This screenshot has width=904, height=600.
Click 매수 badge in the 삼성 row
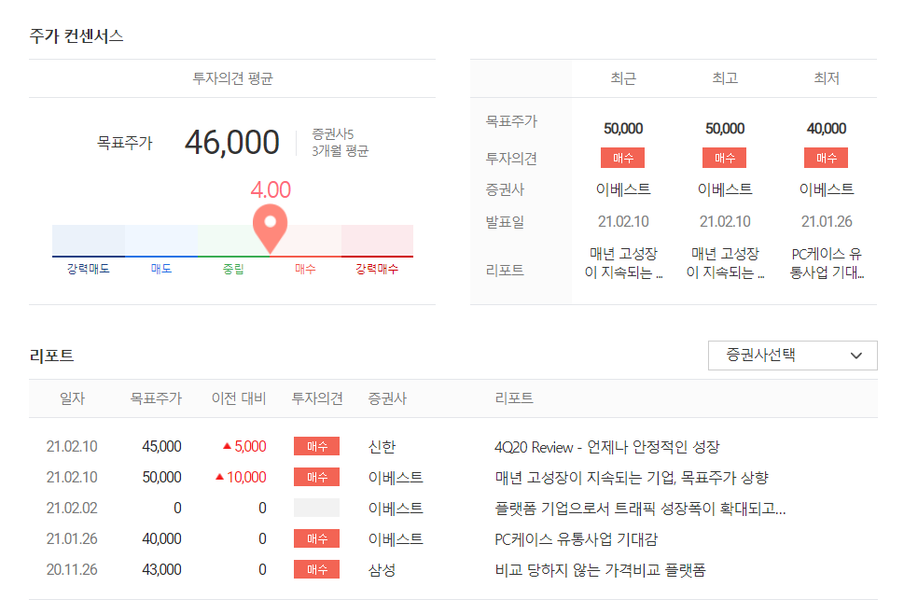click(316, 569)
